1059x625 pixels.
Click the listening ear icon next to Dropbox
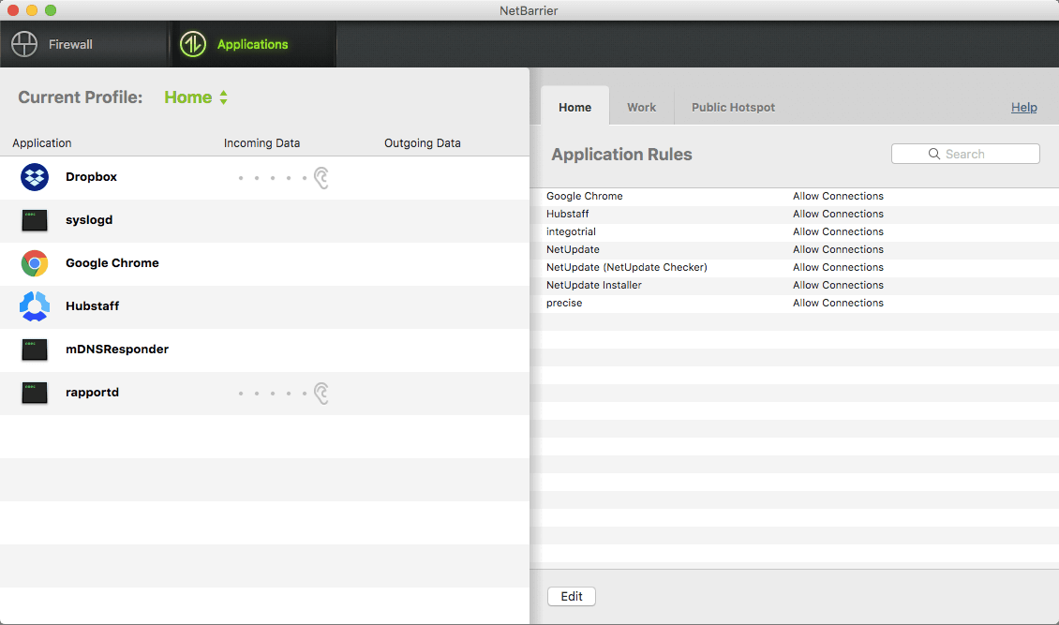click(x=321, y=177)
